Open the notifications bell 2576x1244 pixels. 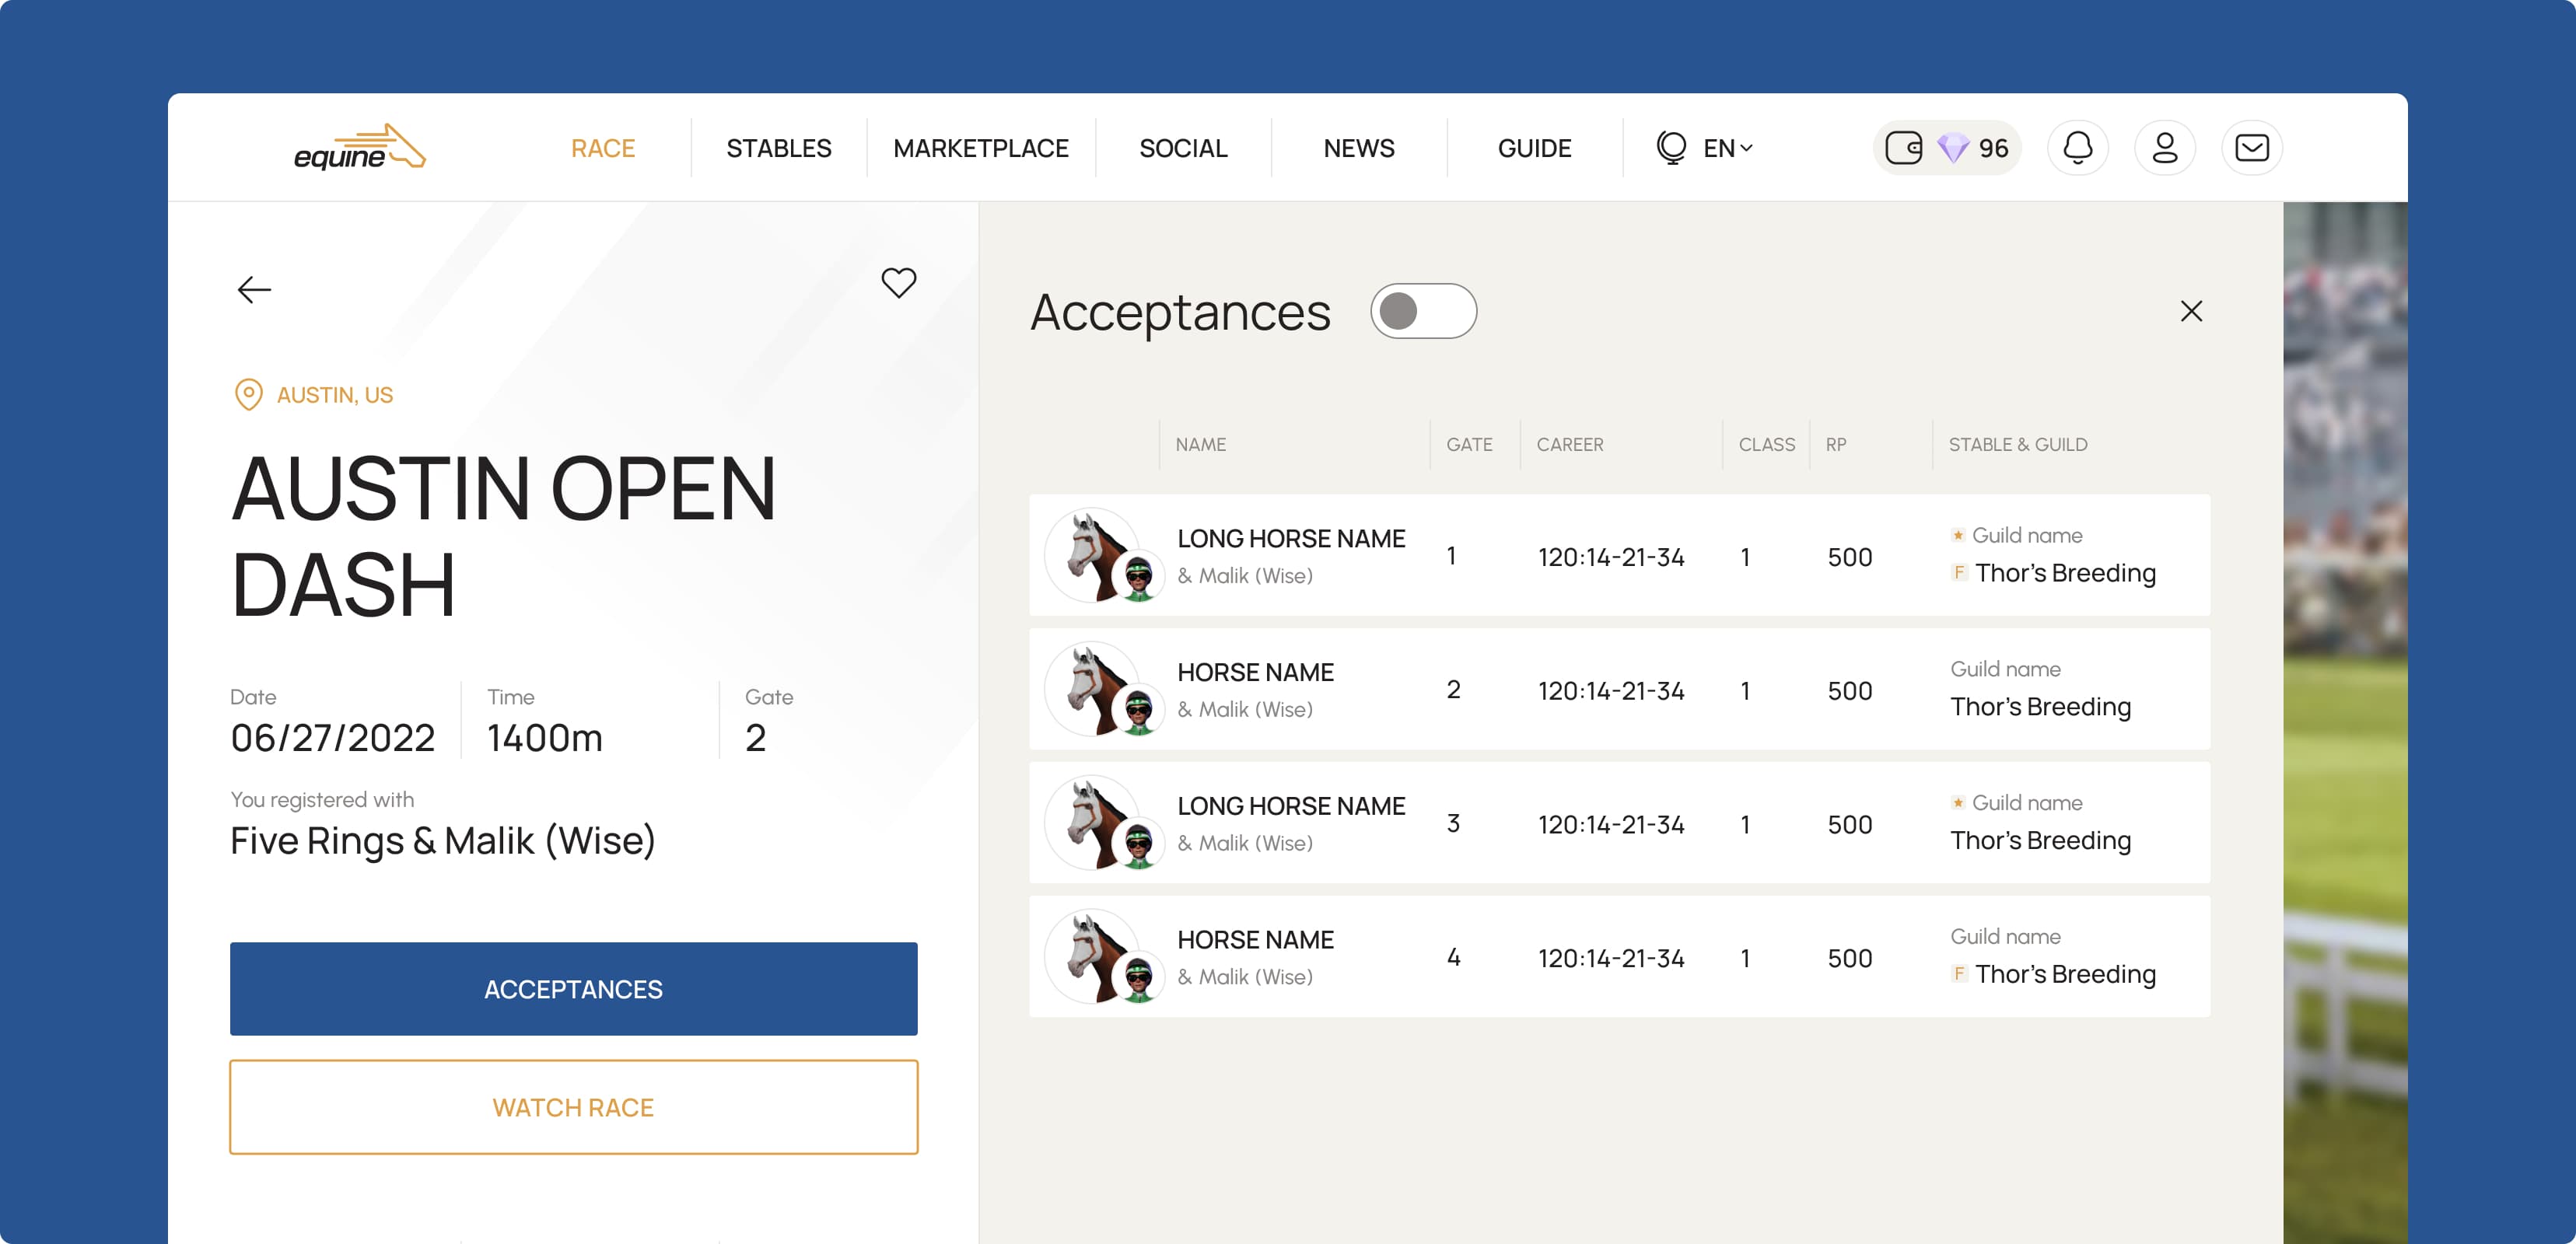point(2077,148)
